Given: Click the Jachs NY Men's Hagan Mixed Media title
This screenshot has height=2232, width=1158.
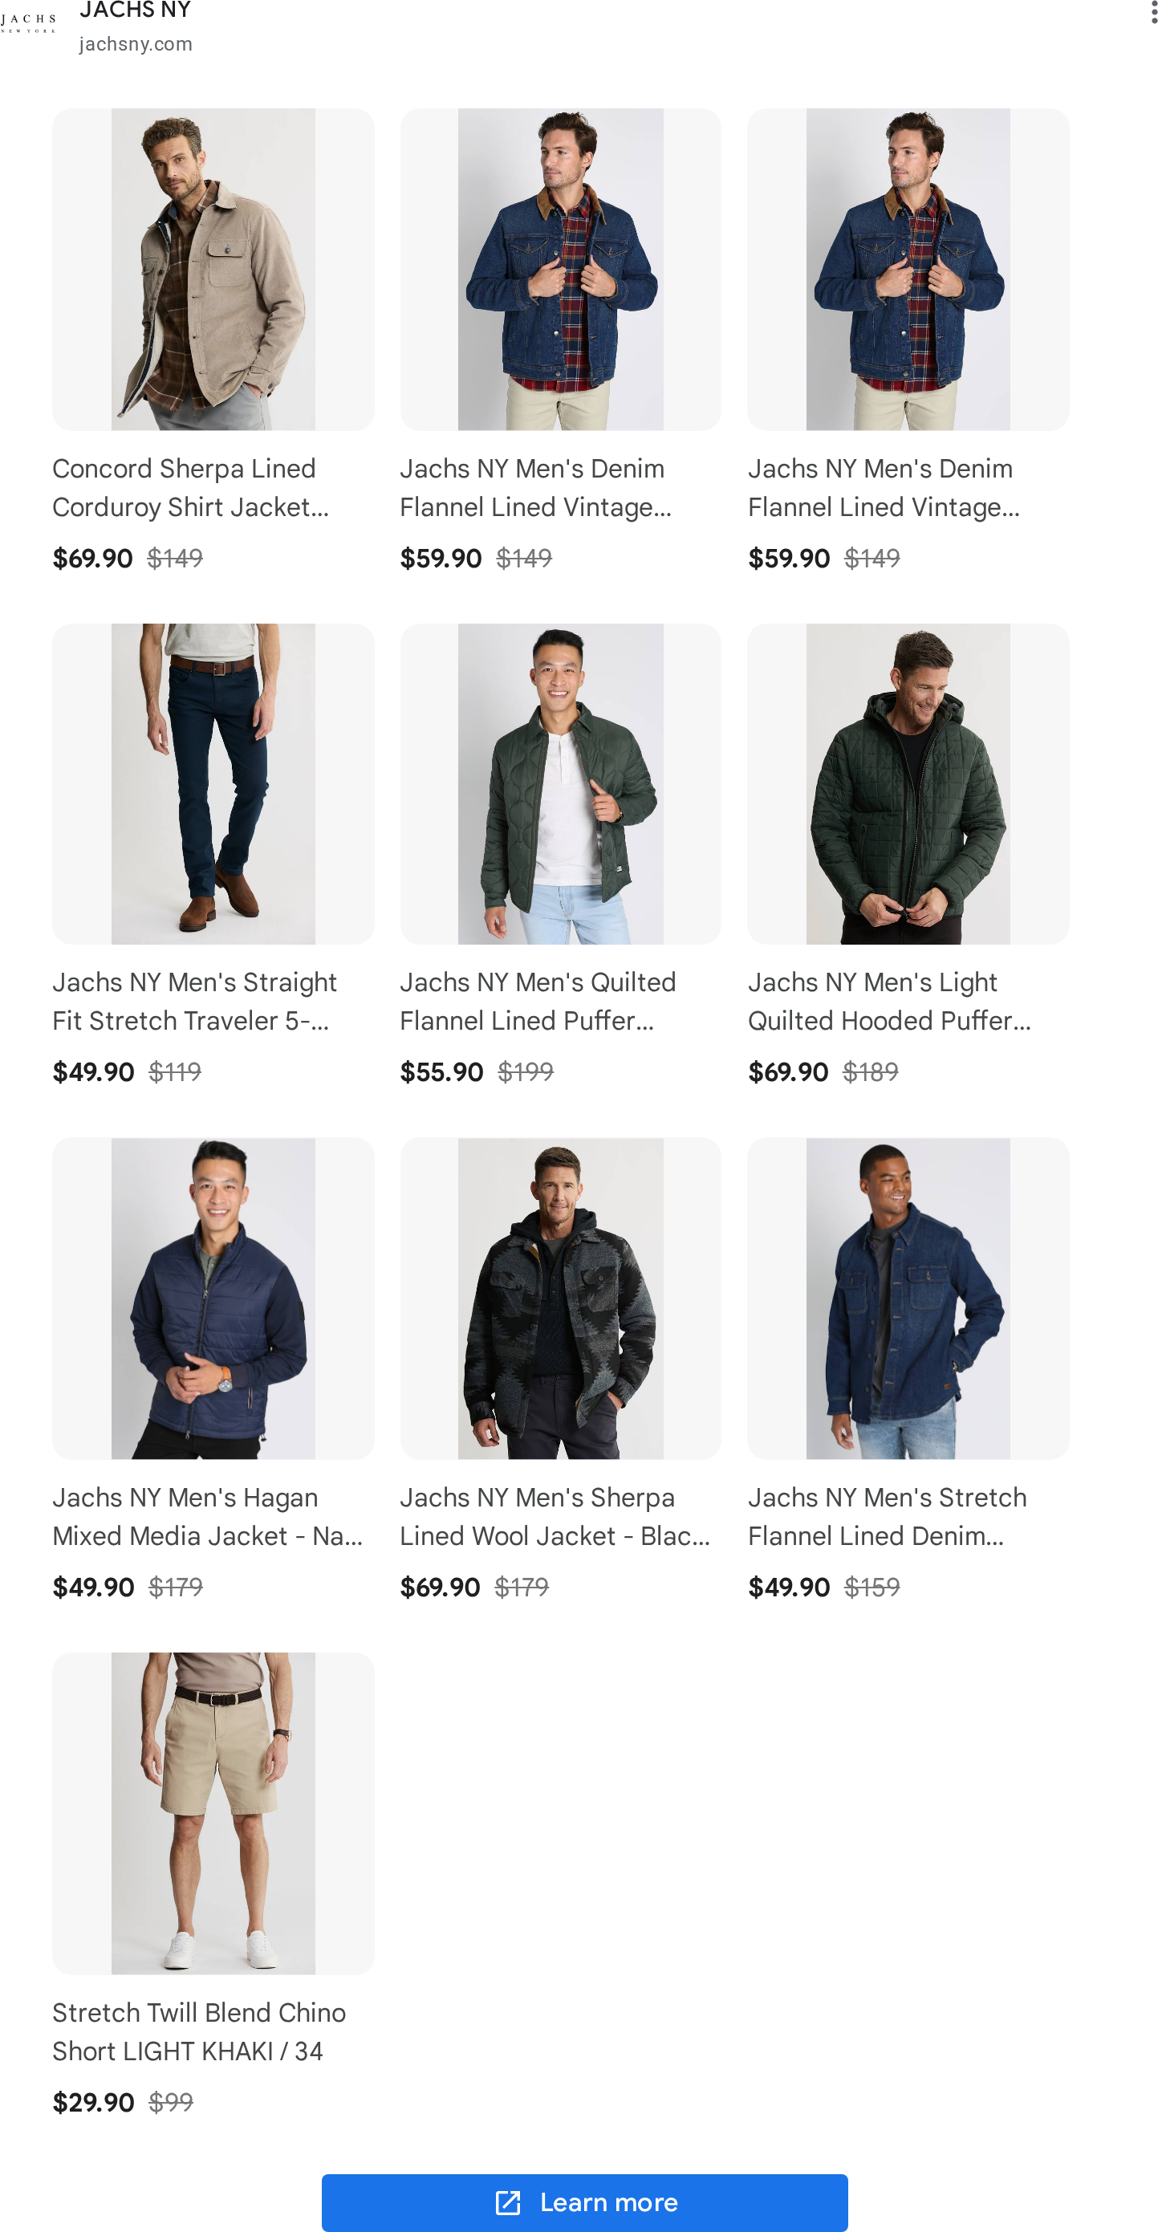Looking at the screenshot, I should coord(208,1516).
